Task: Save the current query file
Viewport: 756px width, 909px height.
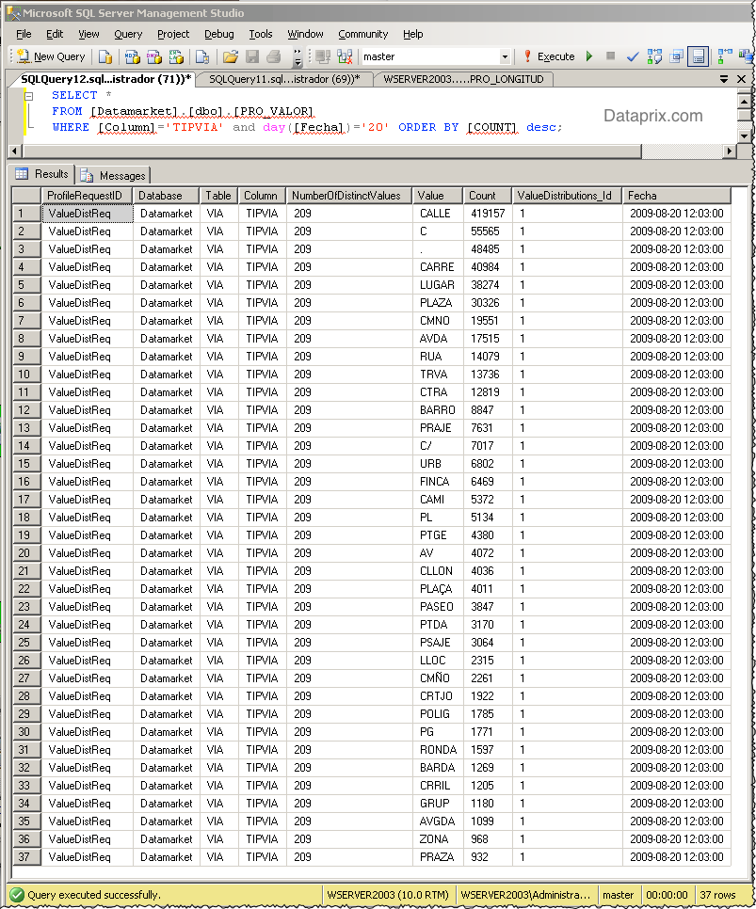Action: point(253,56)
